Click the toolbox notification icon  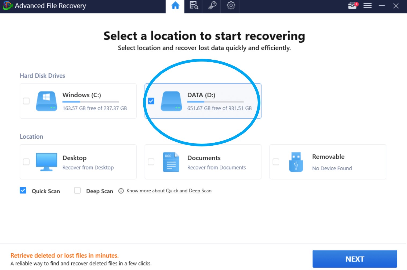coord(353,6)
